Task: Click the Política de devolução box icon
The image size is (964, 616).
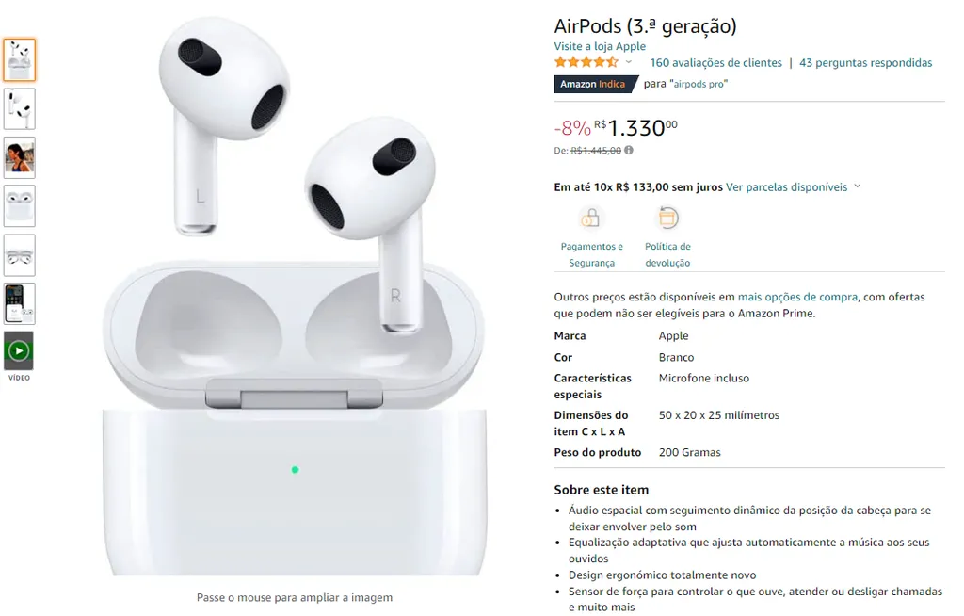Action: [x=667, y=218]
